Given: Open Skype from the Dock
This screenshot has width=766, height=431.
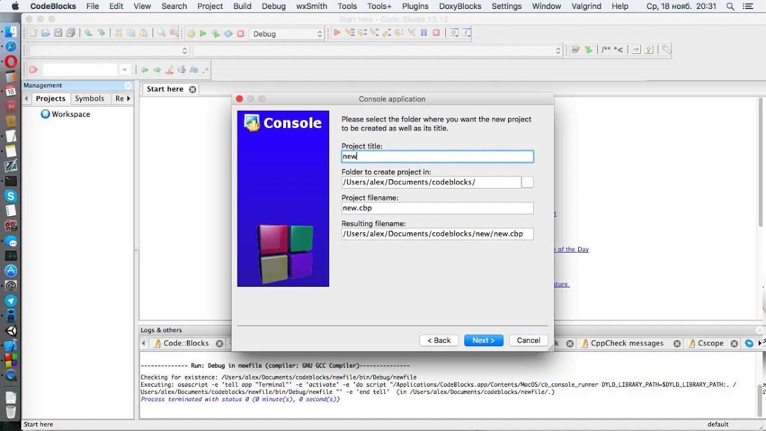Looking at the screenshot, I should click(11, 196).
